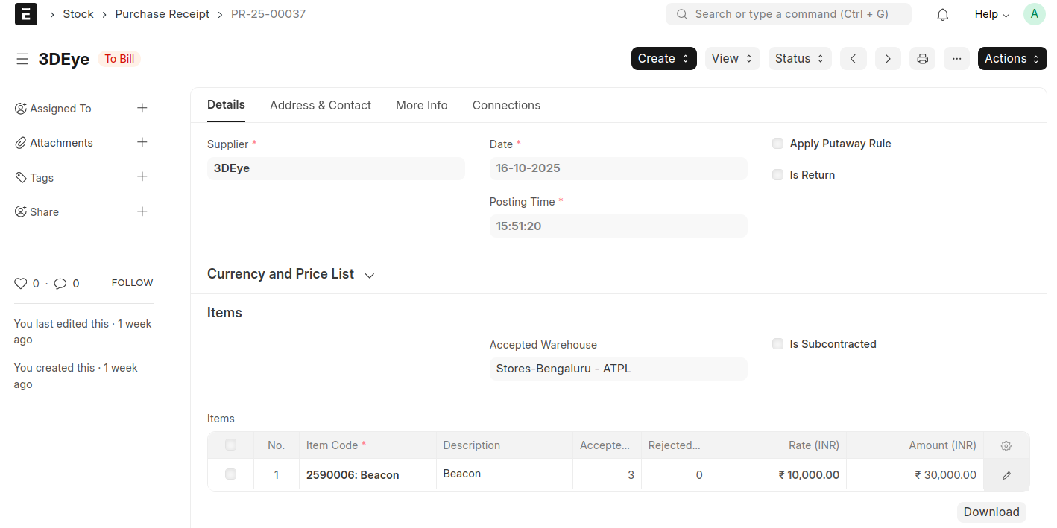
Task: Open the three-dots more options menu
Action: pos(956,59)
